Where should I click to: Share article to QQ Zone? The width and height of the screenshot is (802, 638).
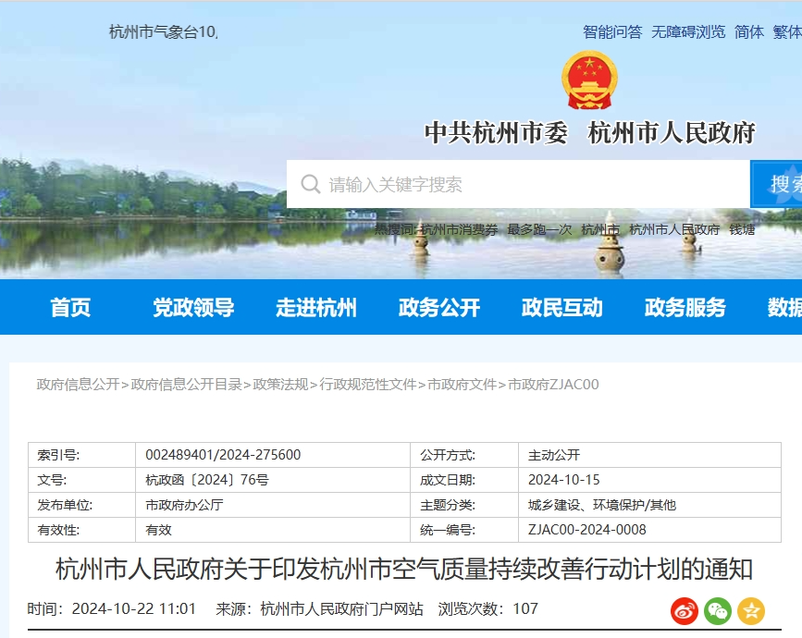[751, 610]
